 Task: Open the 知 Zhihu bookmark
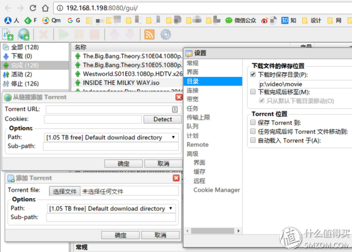[289, 21]
